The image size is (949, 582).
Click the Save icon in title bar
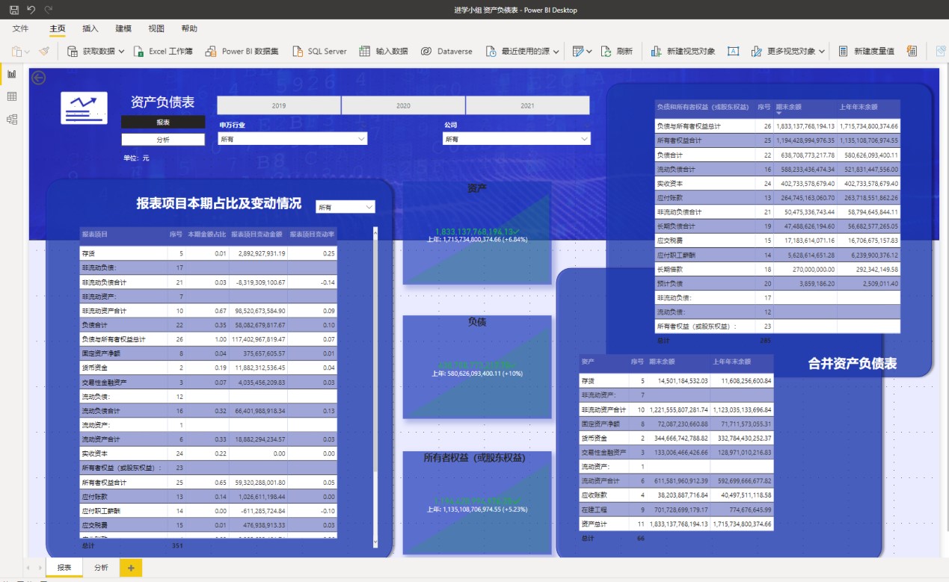coord(14,10)
